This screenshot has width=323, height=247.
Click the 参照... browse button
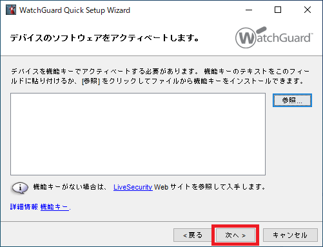[x=292, y=100]
